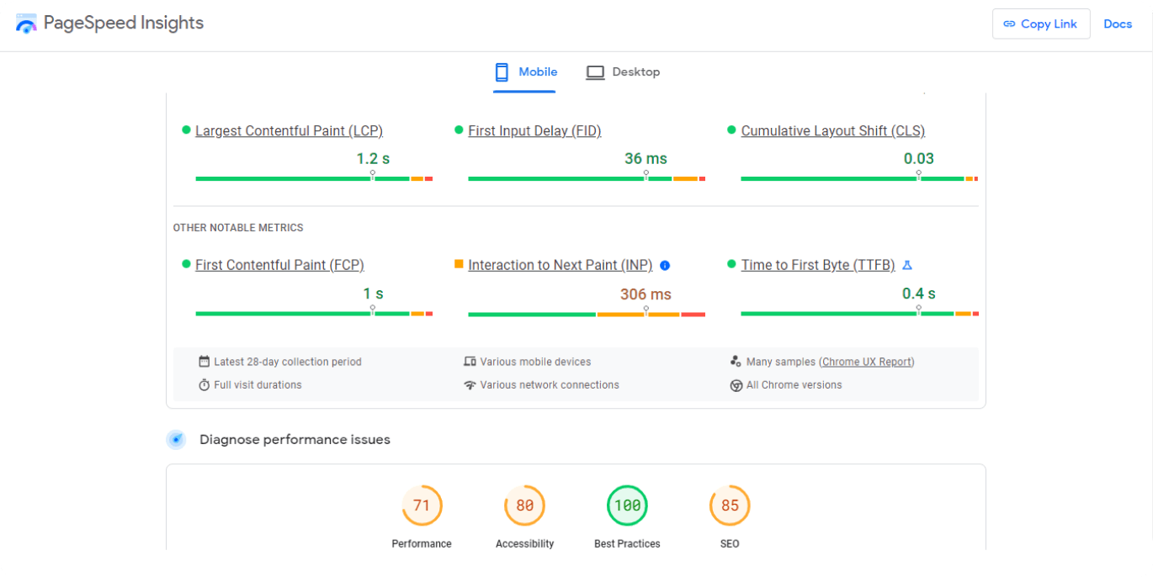Click the calendar icon for 28-day collection period
This screenshot has width=1153, height=577.
pyautogui.click(x=204, y=362)
